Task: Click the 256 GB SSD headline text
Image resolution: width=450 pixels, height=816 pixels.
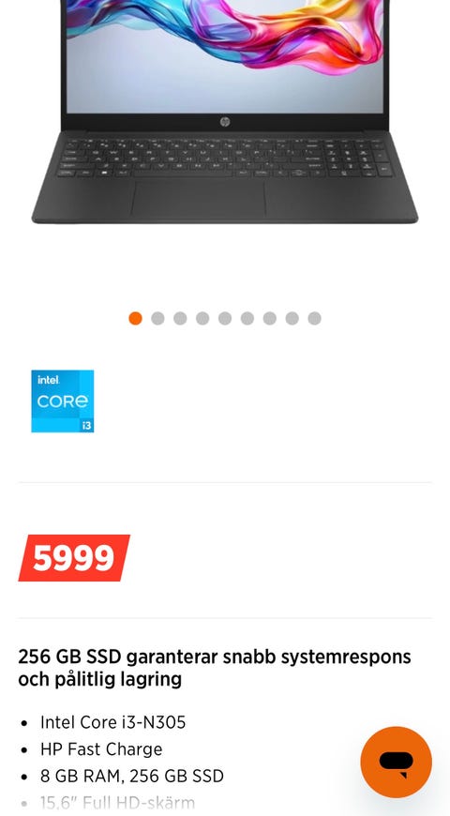Action: [x=215, y=668]
